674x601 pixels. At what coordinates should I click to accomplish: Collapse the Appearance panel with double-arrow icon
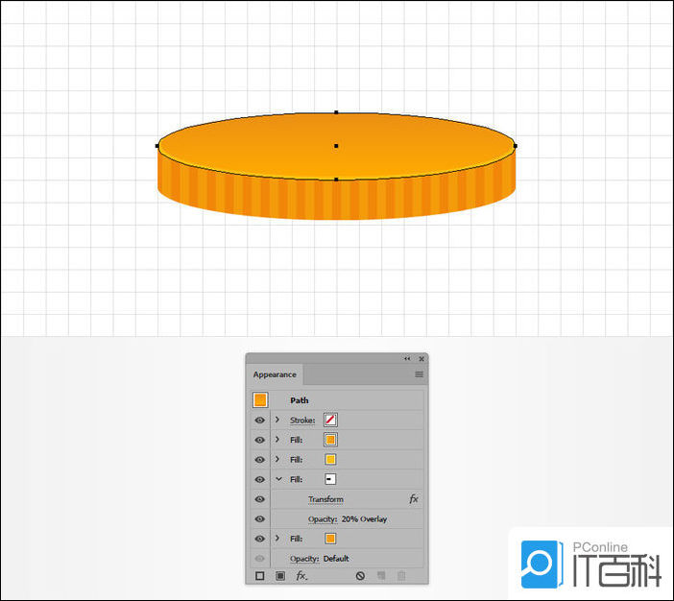[407, 358]
